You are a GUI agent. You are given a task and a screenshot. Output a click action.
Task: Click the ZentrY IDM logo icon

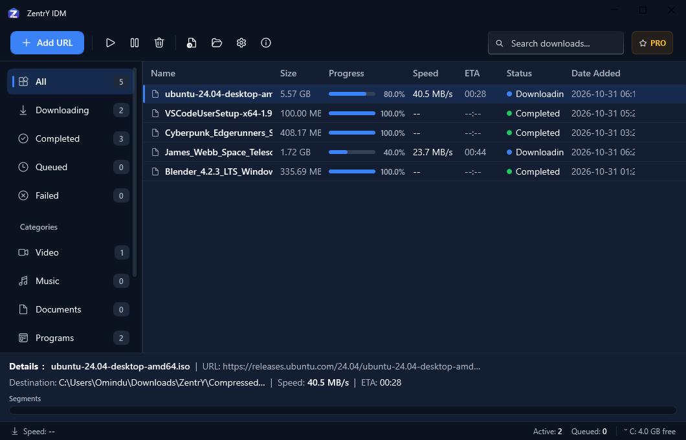(14, 13)
